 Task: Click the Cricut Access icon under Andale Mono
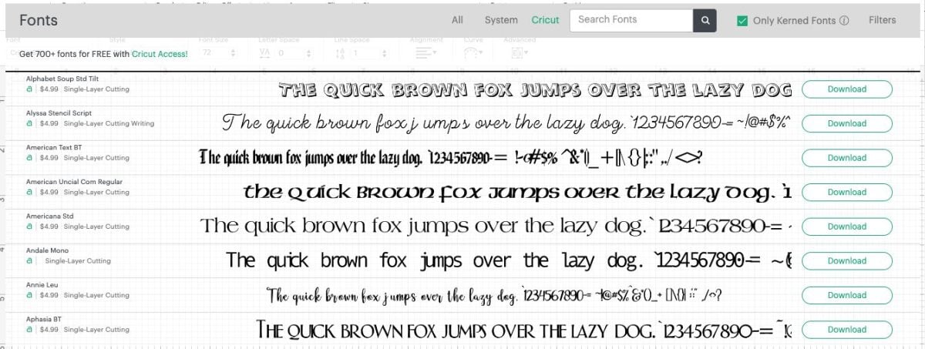29,261
